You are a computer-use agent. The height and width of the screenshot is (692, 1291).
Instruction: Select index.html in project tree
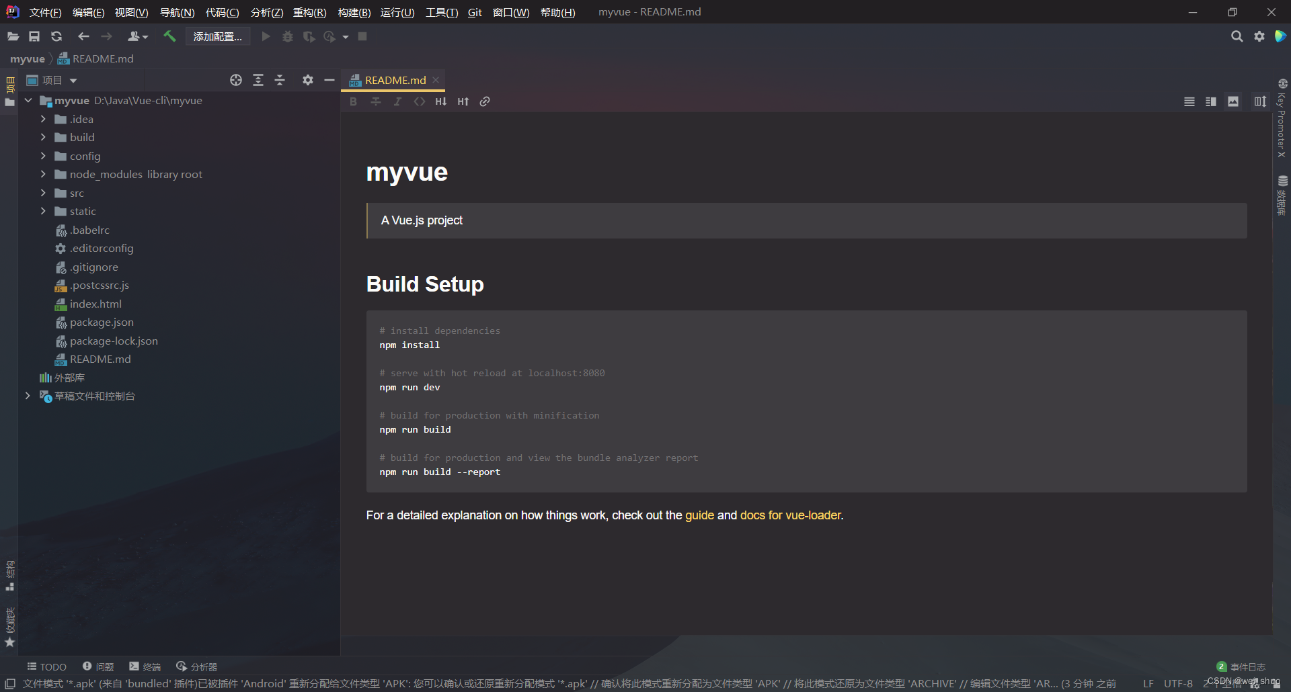click(x=95, y=304)
